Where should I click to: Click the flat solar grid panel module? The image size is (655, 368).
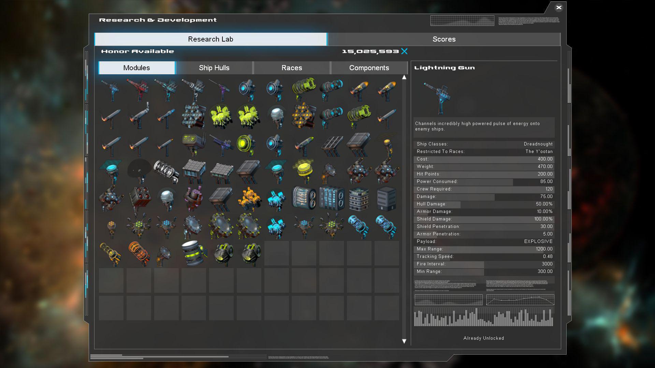tap(331, 144)
